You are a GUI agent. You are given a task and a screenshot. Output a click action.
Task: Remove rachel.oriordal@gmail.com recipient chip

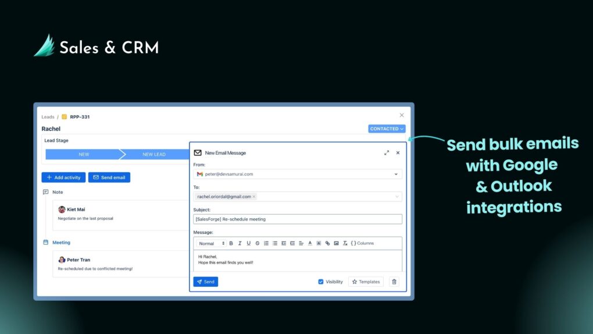click(253, 197)
